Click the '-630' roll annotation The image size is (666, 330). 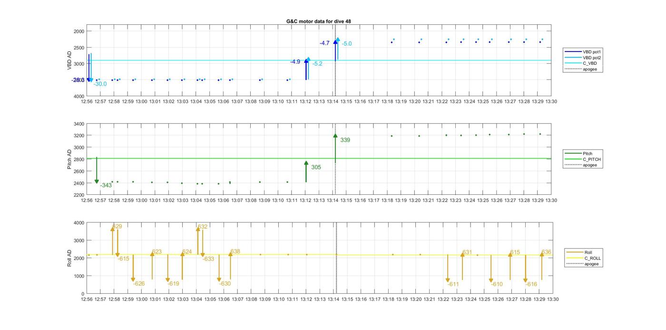pyautogui.click(x=225, y=284)
